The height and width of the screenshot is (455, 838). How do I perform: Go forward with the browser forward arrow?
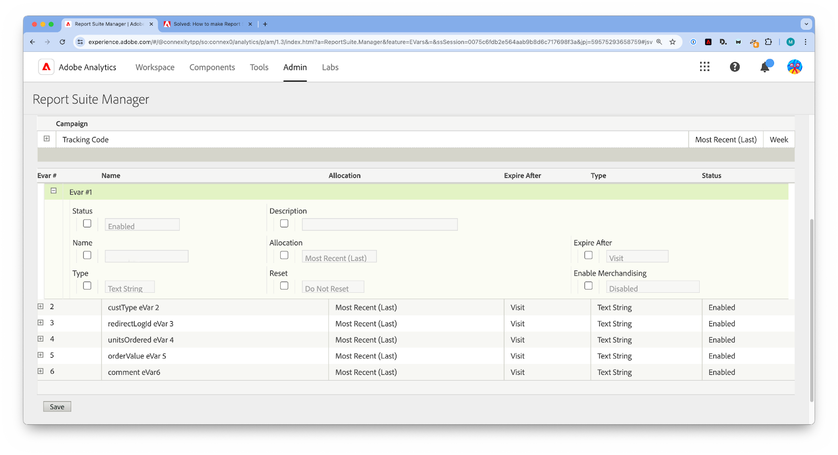(47, 42)
